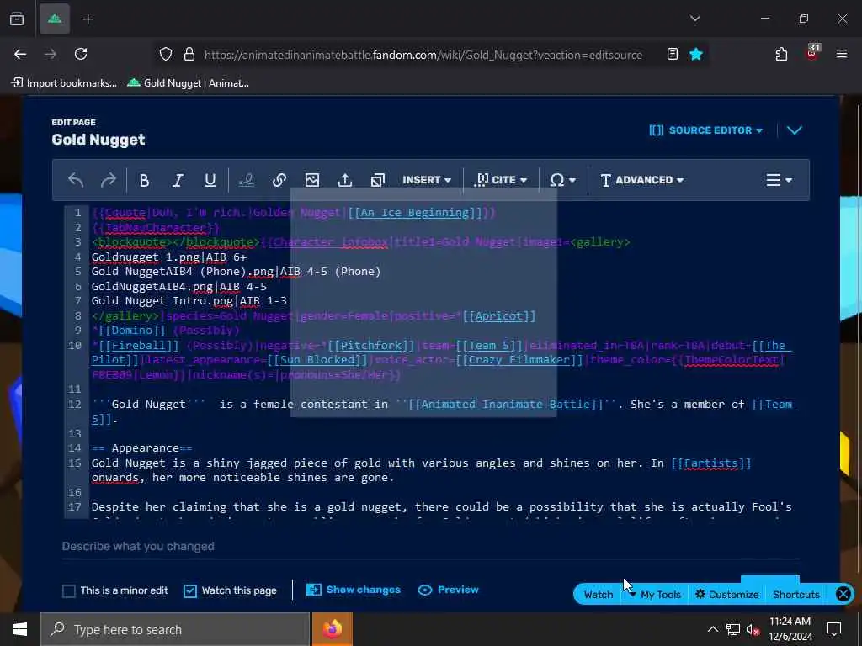Open the Windows notification center icon
The image size is (862, 646).
coord(834,629)
